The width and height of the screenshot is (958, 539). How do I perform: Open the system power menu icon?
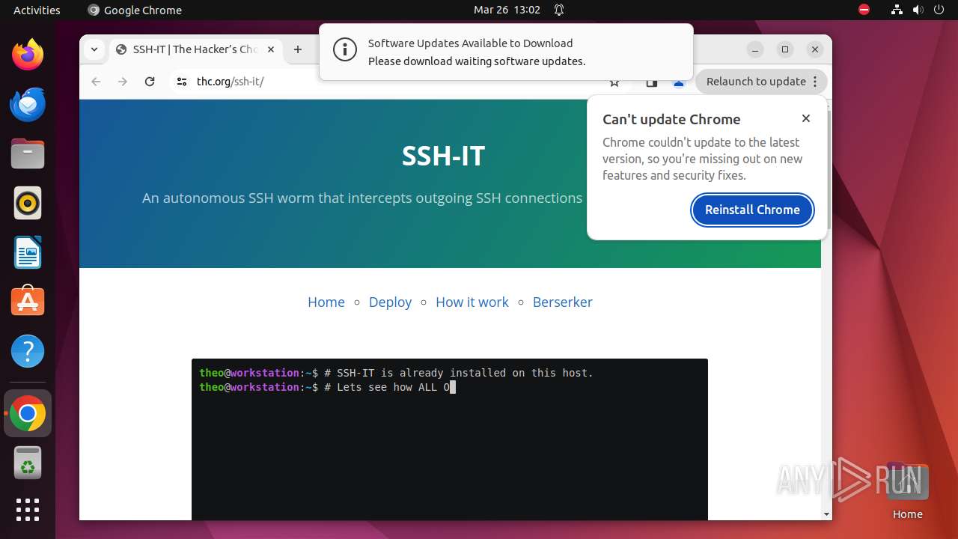940,10
